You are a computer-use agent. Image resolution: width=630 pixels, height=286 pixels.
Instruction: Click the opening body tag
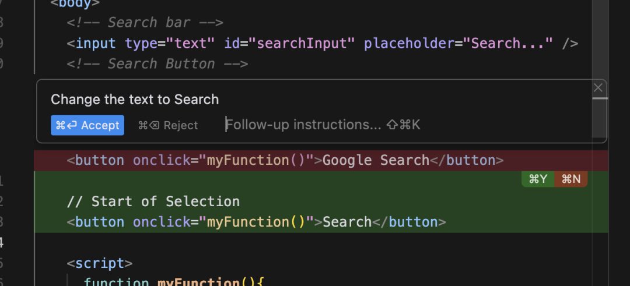pos(75,3)
